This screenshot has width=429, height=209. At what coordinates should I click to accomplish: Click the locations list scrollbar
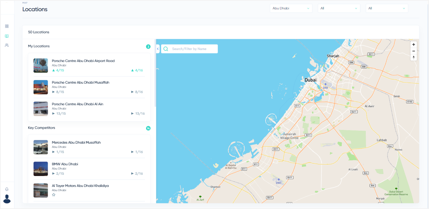coord(155,73)
